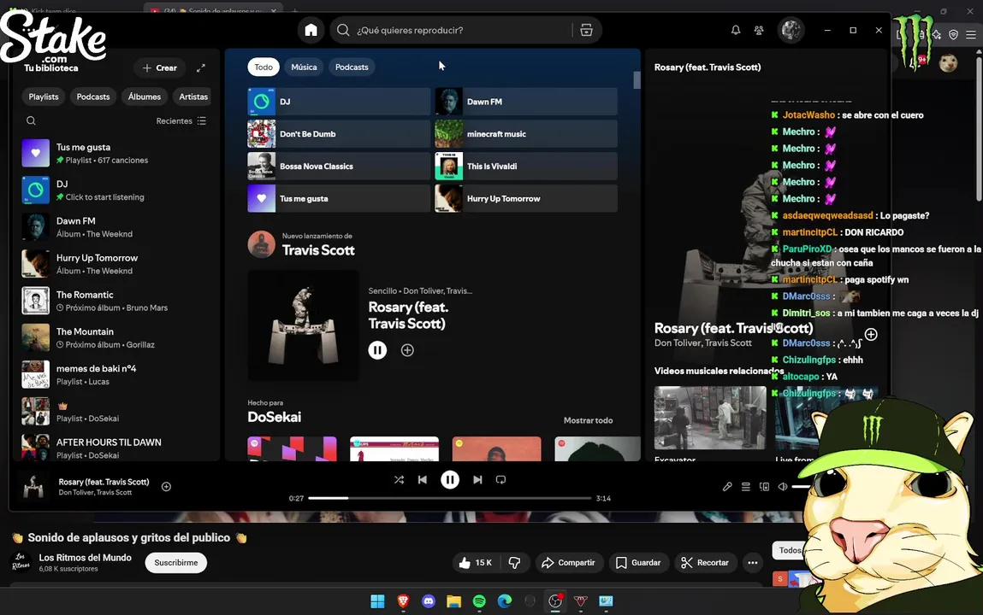Open the notifications bell

point(736,30)
